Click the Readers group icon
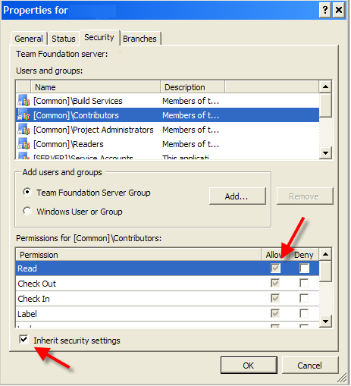 tap(24, 143)
